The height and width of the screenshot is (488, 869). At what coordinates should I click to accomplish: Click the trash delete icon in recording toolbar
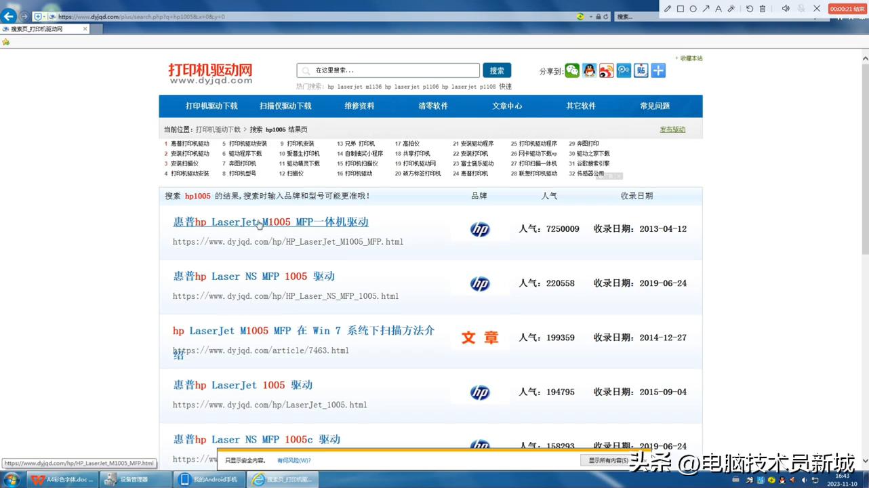(x=763, y=9)
